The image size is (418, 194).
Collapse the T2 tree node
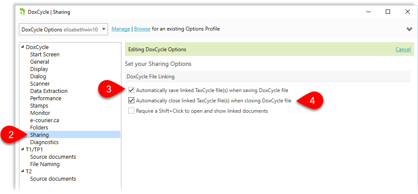click(22, 171)
